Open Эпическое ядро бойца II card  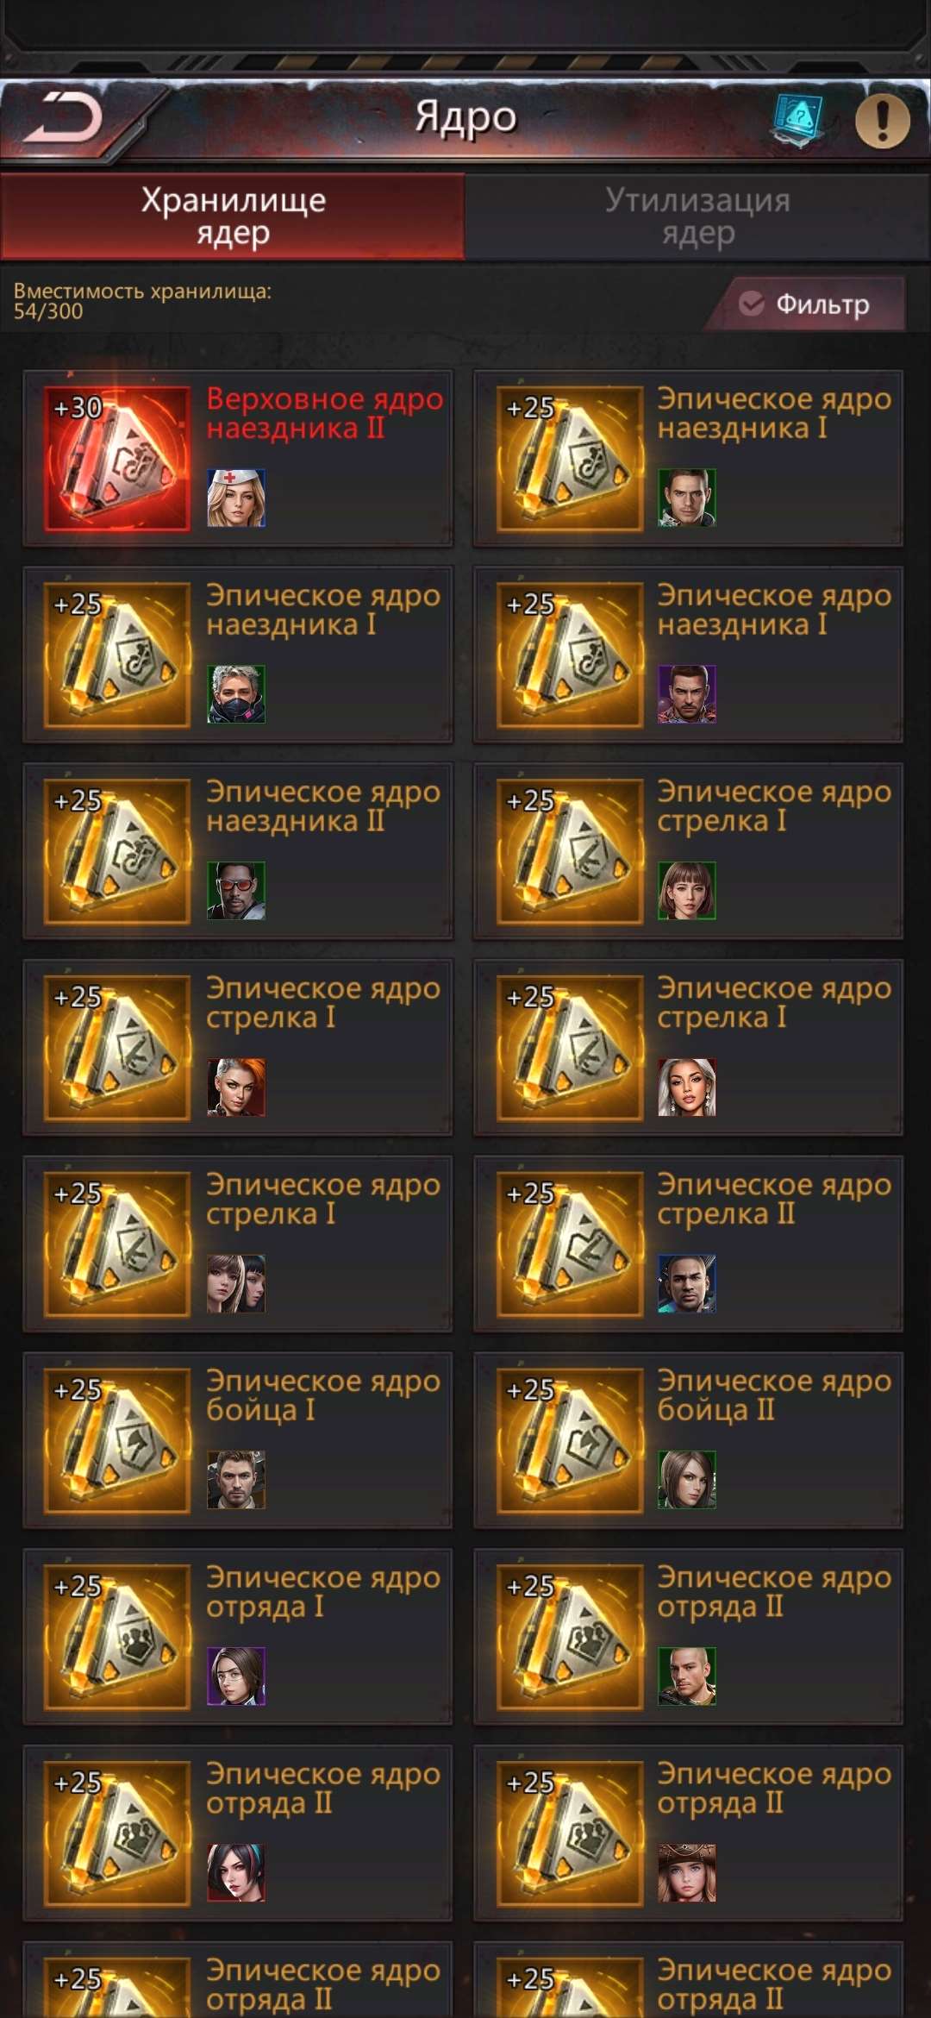(x=688, y=1440)
